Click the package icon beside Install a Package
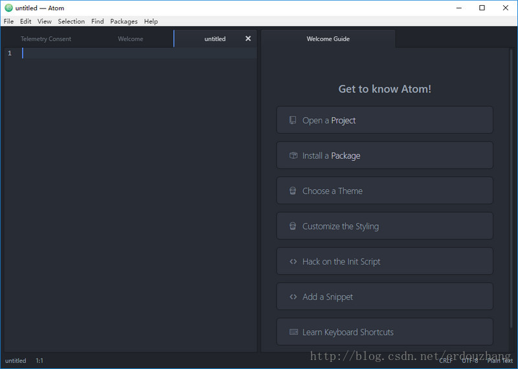 coord(293,155)
